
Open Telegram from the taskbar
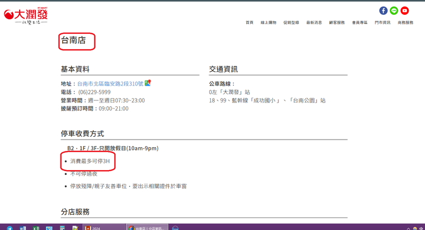tap(9, 228)
